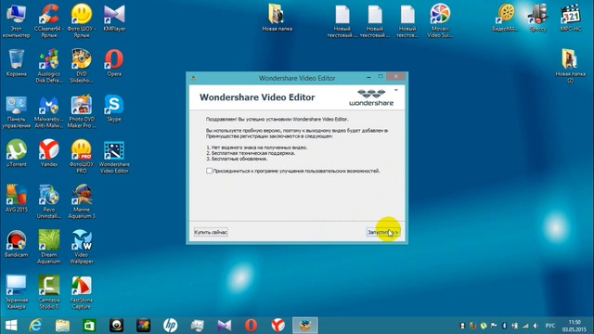Minimize the Wondershare Video Editor window
Screen dimensions: 594x334
point(368,77)
